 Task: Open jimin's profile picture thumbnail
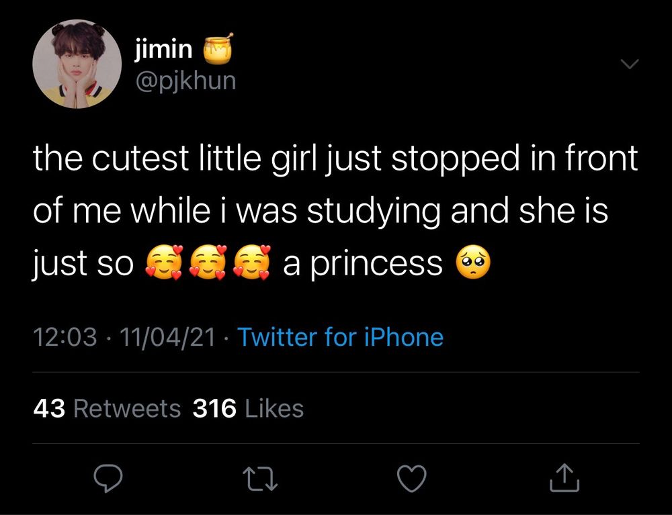coord(75,64)
